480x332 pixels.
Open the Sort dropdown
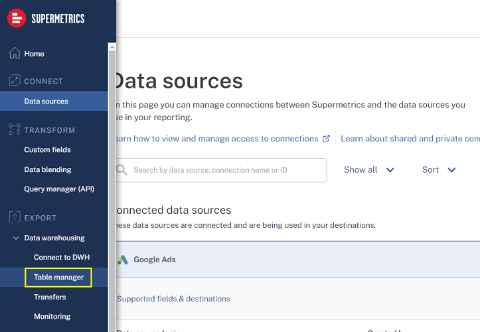[439, 170]
